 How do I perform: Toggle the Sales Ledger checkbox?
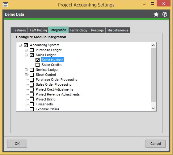[x=32, y=55]
